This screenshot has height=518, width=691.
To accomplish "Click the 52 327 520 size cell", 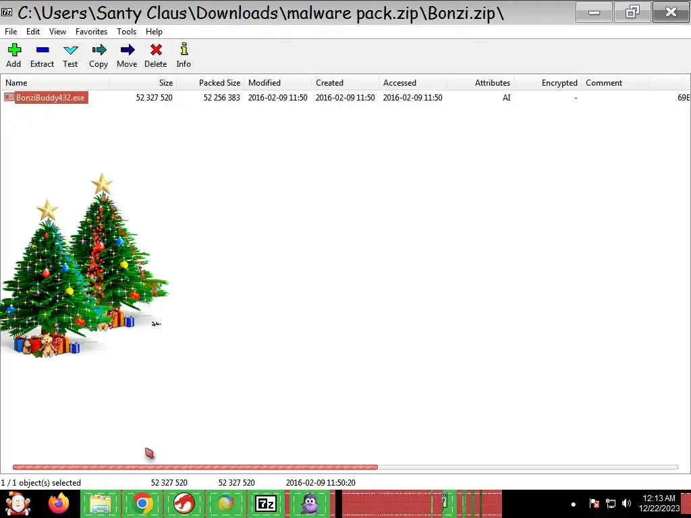I will click(x=155, y=98).
